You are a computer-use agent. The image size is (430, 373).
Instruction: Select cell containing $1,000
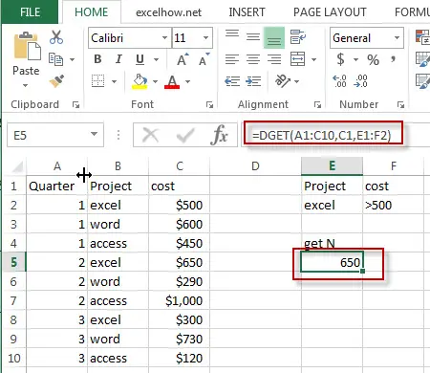click(180, 300)
